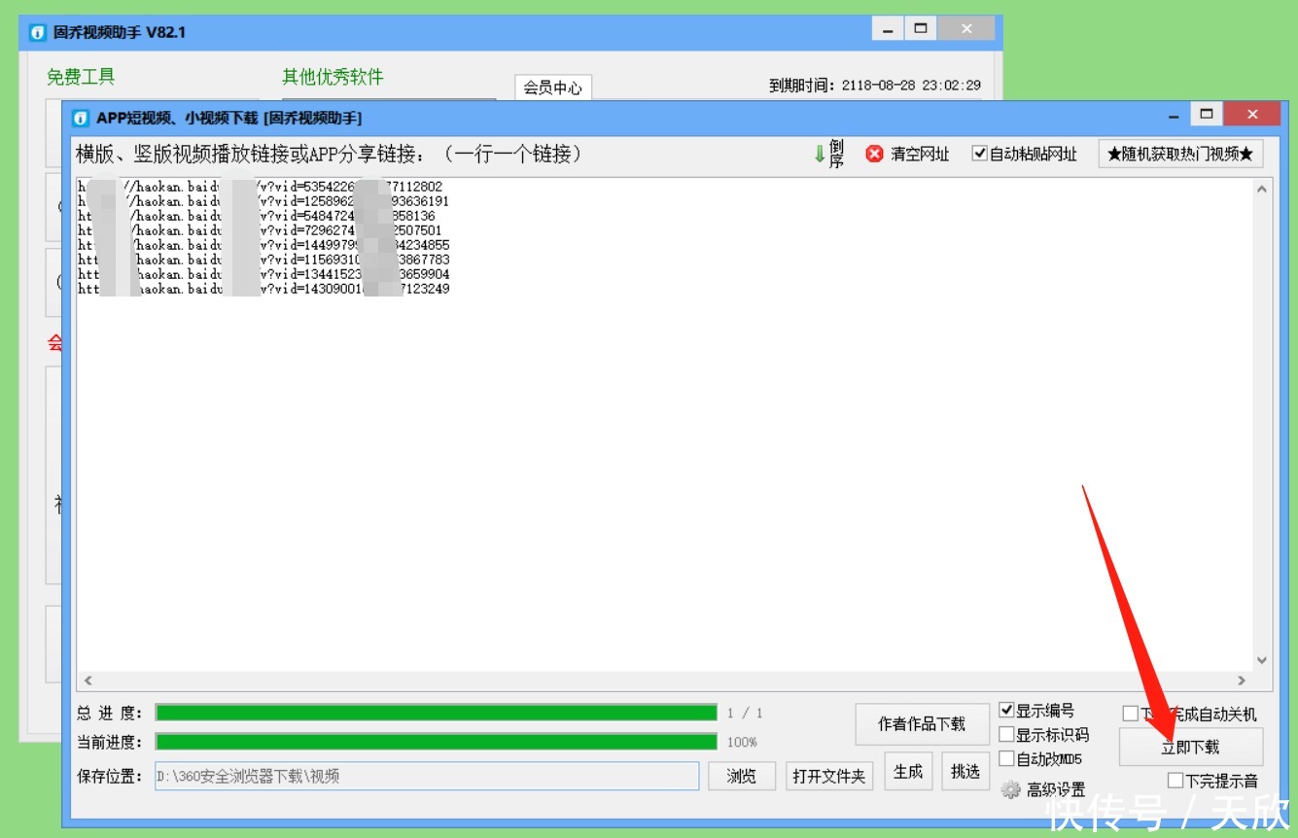
Task: Enable the 显示标识码 checkbox
Action: [x=1008, y=735]
